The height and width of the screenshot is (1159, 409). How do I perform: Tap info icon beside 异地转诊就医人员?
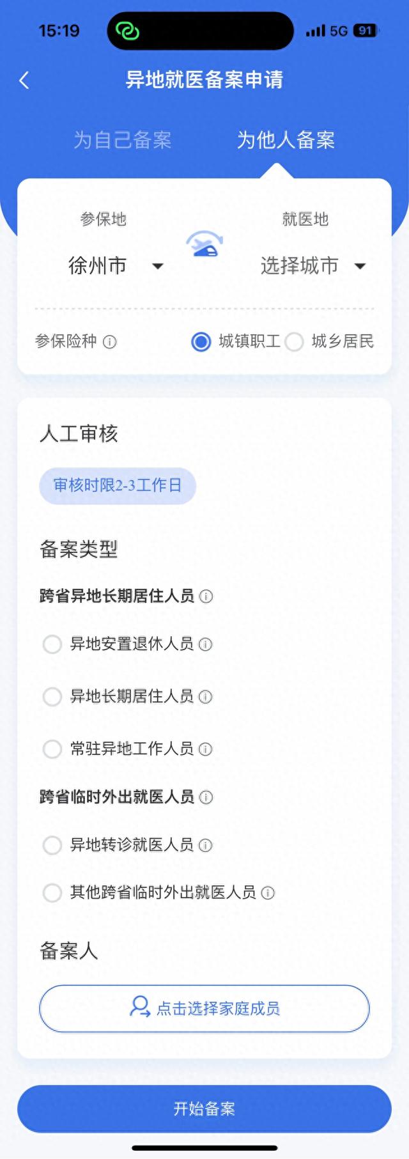coord(205,845)
